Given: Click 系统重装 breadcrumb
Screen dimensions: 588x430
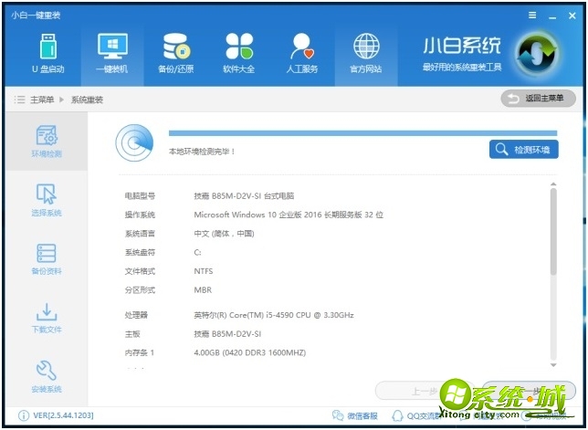Looking at the screenshot, I should click(x=87, y=100).
